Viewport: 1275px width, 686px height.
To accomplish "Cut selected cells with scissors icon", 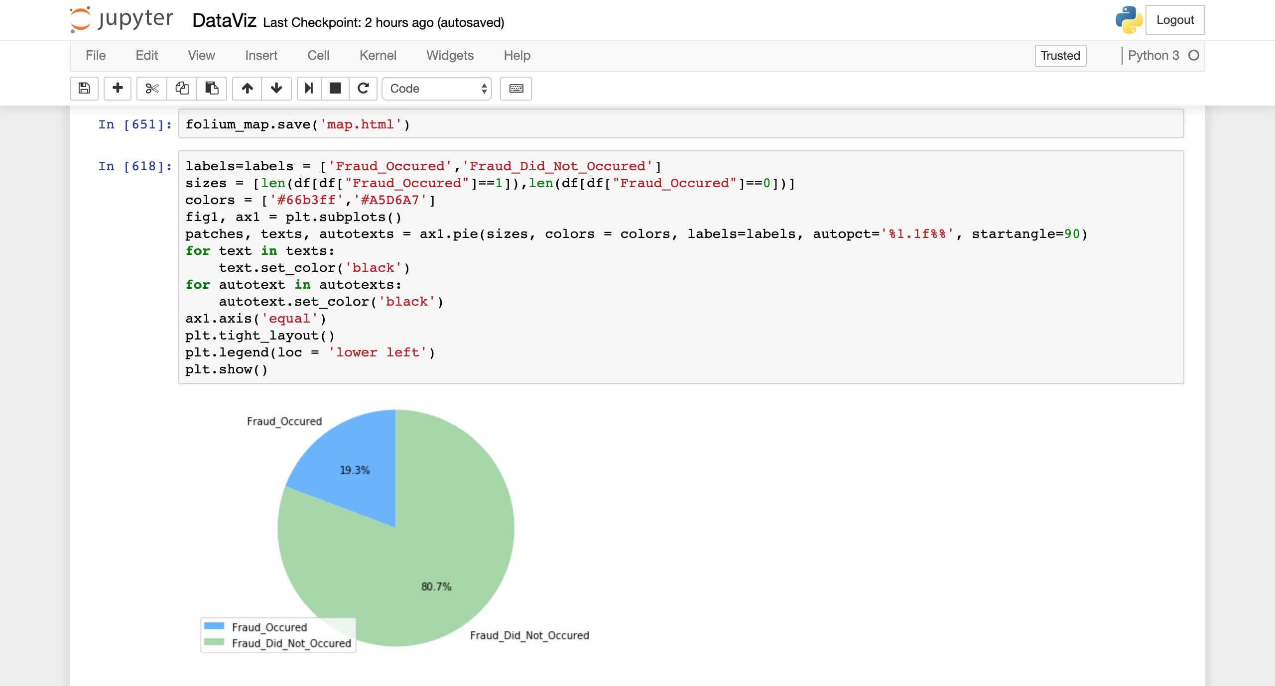I will [x=152, y=88].
